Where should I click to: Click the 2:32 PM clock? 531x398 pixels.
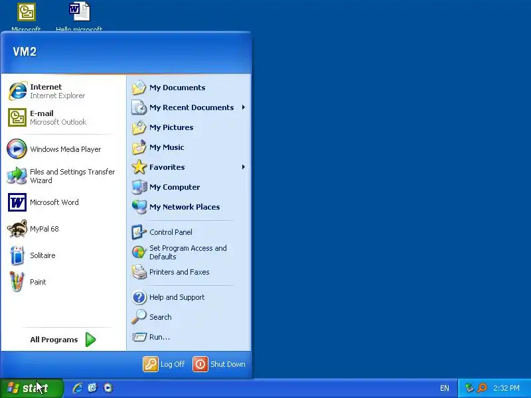click(x=506, y=388)
